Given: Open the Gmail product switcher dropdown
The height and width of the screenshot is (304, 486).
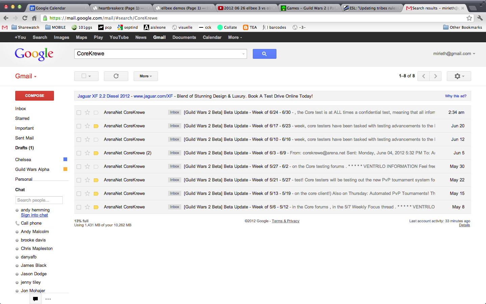Looking at the screenshot, I should click(26, 76).
